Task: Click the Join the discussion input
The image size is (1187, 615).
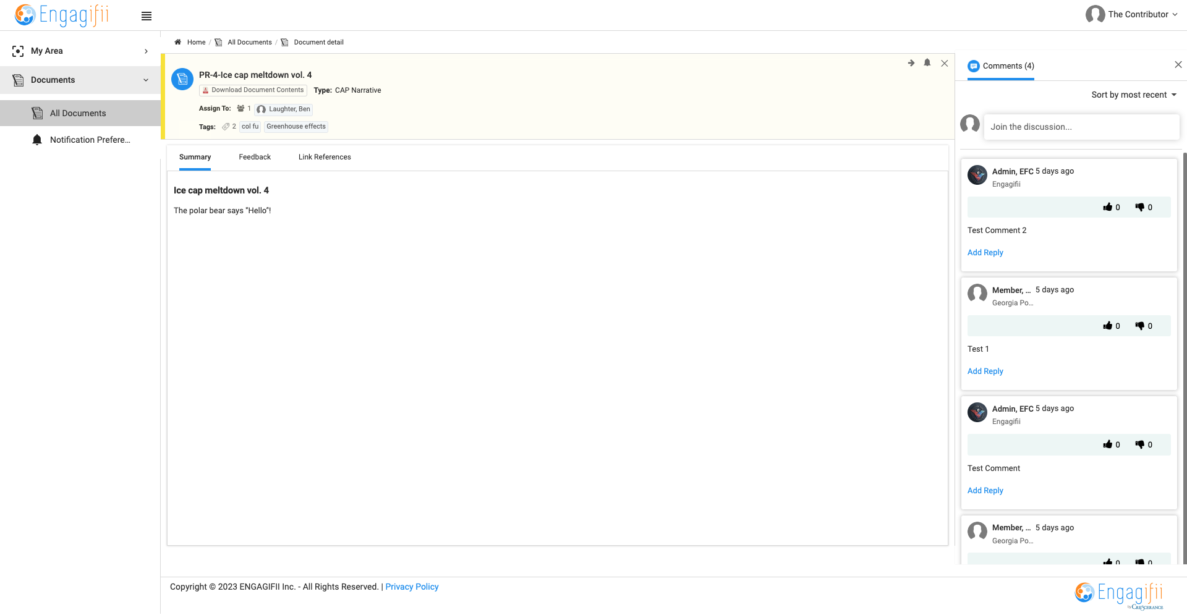Action: point(1081,127)
